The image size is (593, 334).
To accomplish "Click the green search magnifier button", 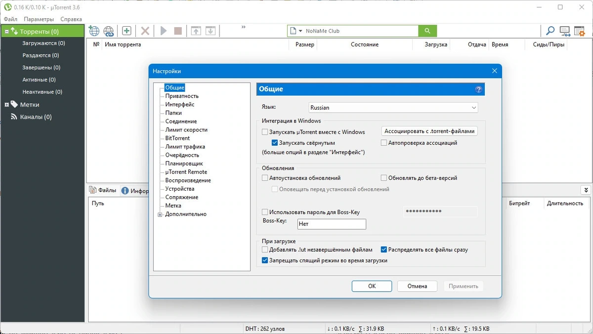I will pyautogui.click(x=427, y=31).
